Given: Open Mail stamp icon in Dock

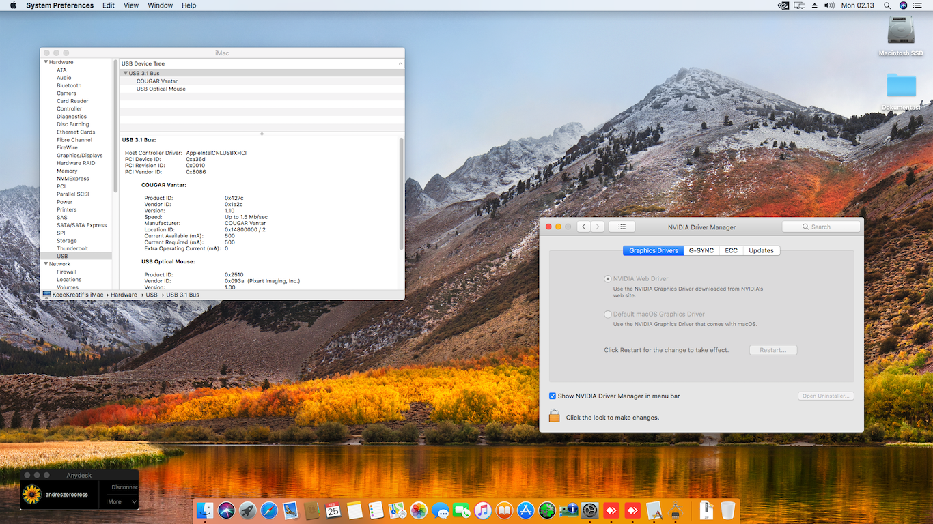Looking at the screenshot, I should pyautogui.click(x=290, y=510).
